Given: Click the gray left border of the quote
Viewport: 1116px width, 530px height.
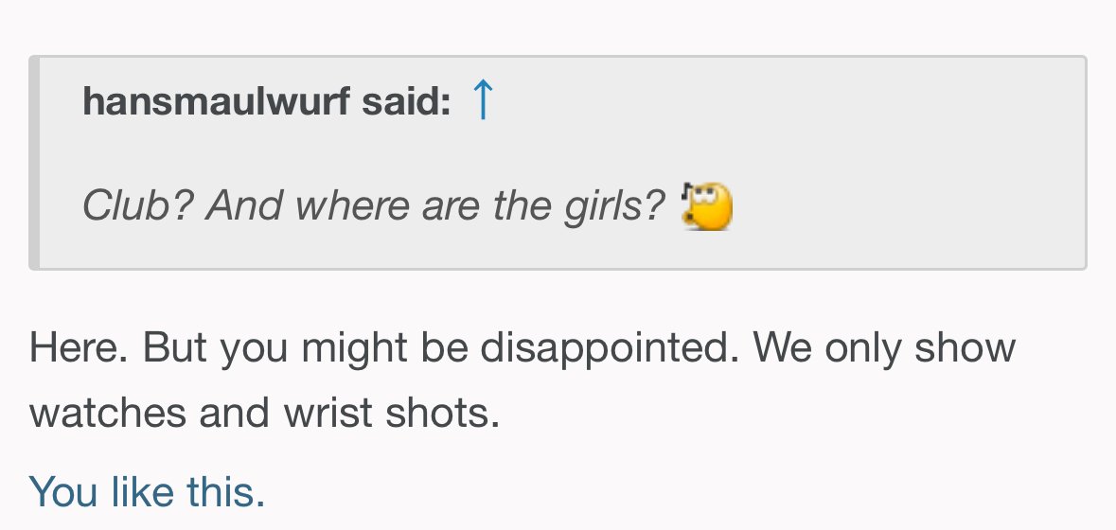Looking at the screenshot, I should tap(34, 163).
